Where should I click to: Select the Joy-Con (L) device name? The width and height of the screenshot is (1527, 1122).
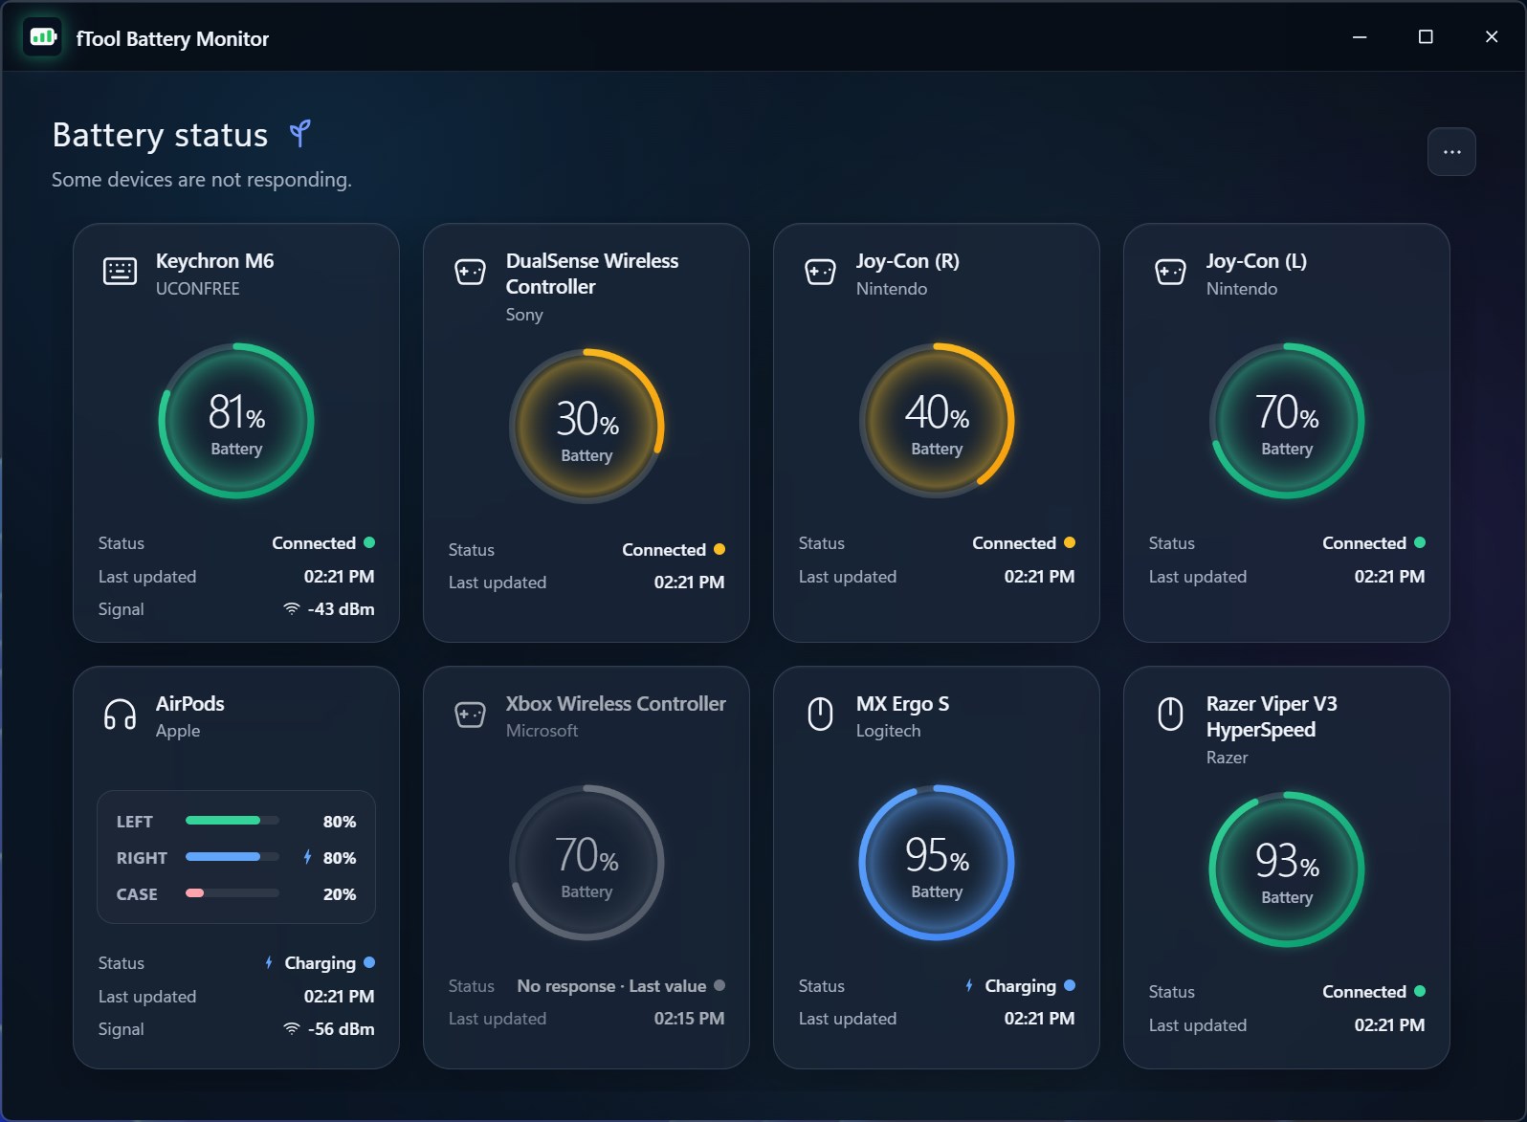1256,261
